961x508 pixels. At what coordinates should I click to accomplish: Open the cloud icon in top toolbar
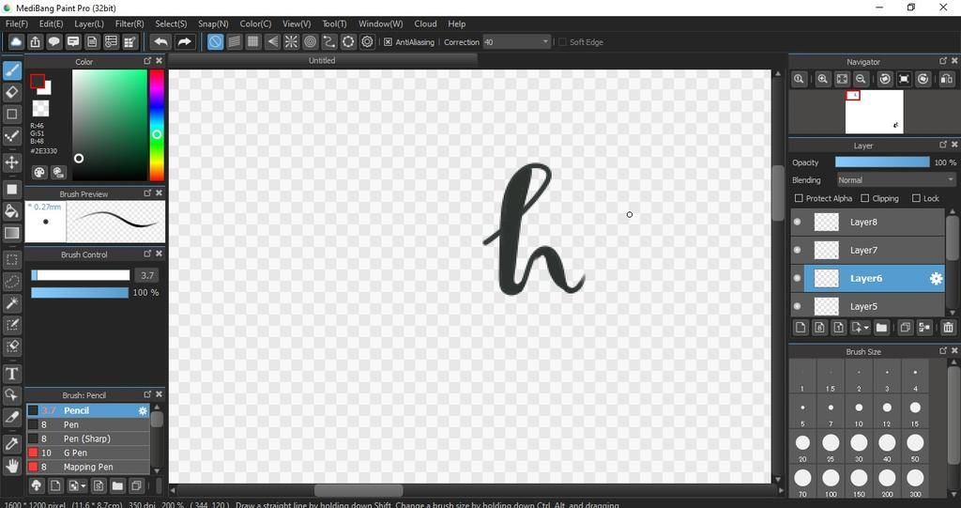[16, 41]
